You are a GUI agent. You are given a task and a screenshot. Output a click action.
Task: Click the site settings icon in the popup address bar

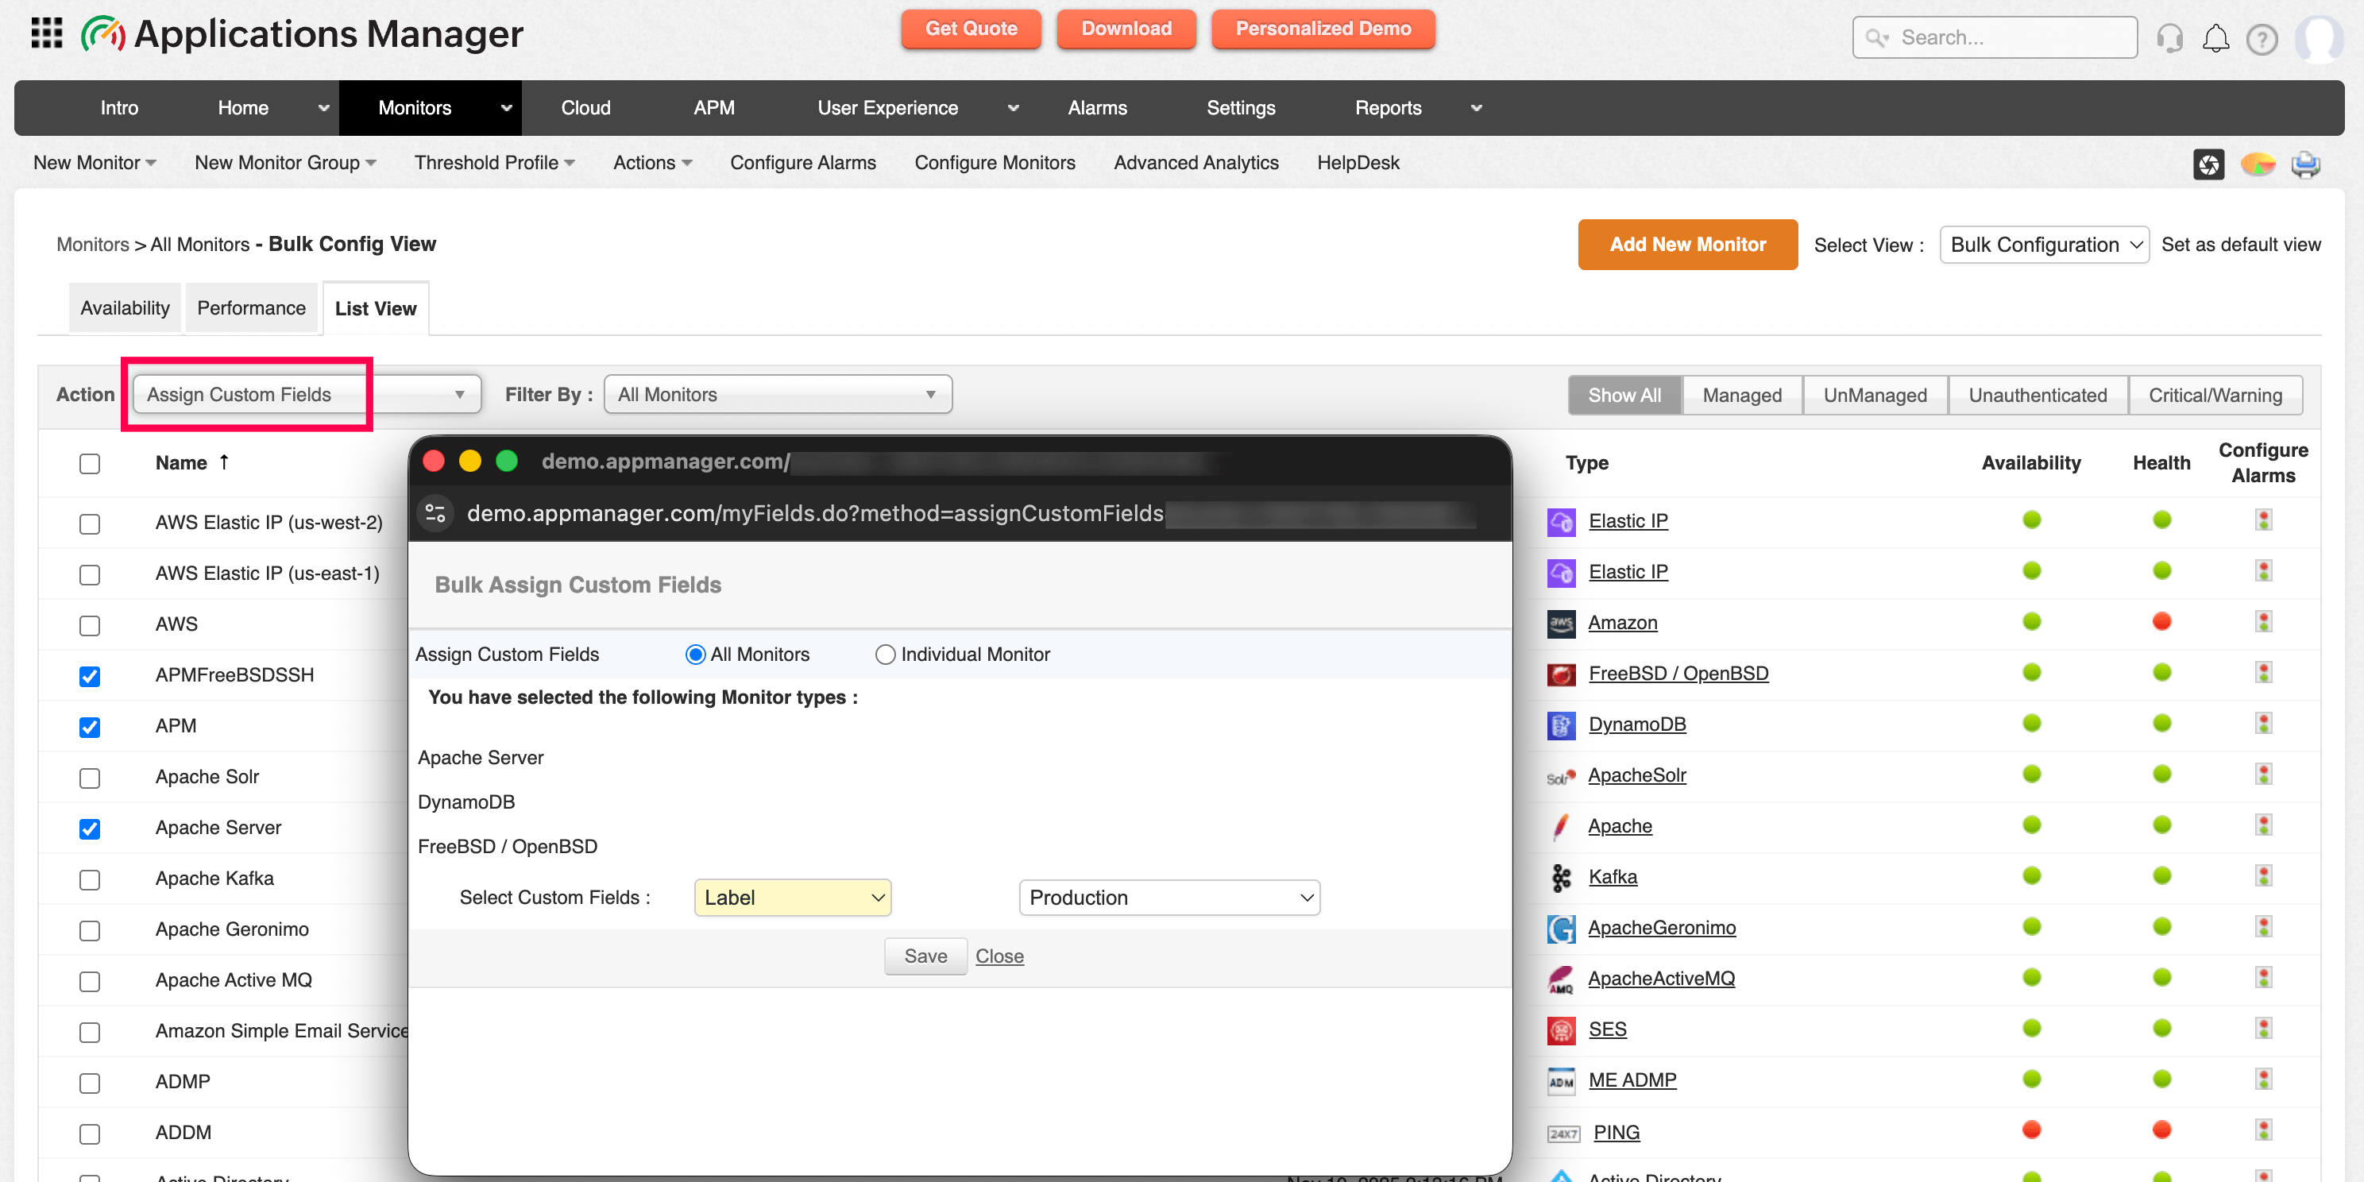coord(436,513)
